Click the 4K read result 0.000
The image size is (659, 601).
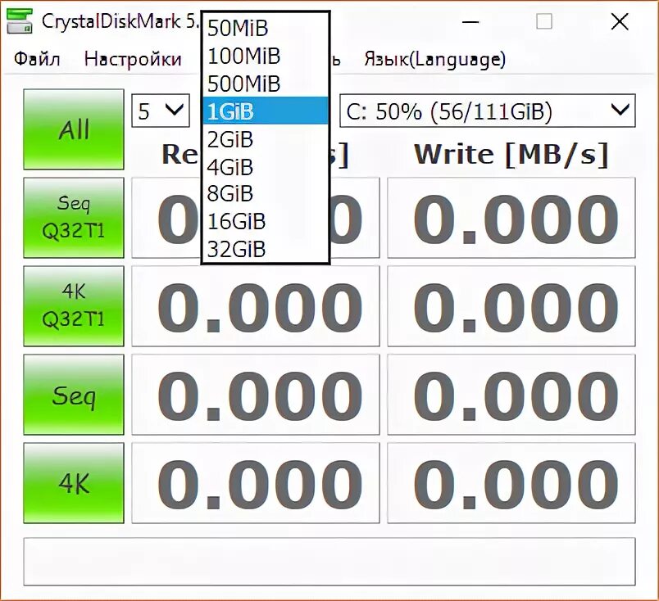pos(256,483)
